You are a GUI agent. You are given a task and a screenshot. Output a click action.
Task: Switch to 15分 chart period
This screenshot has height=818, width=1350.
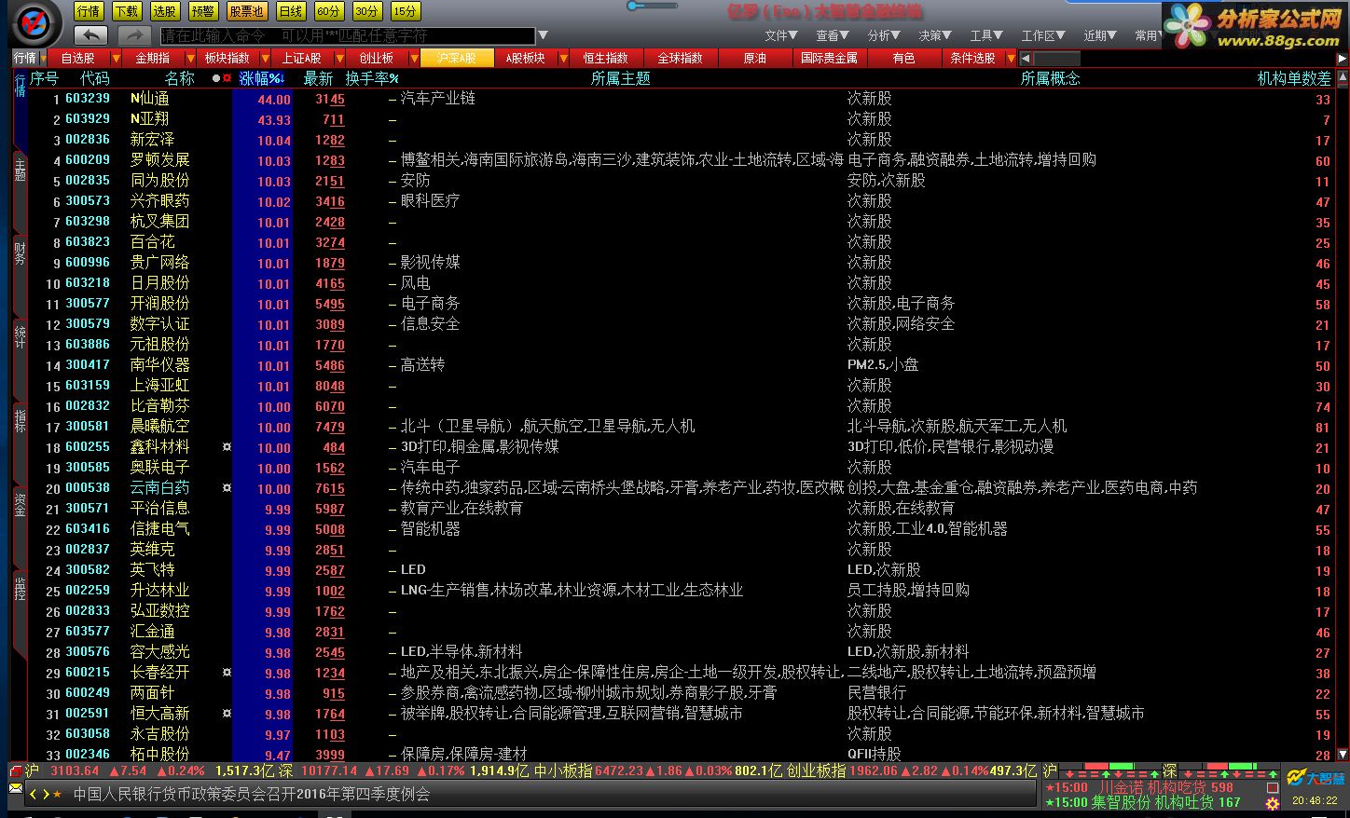(405, 11)
